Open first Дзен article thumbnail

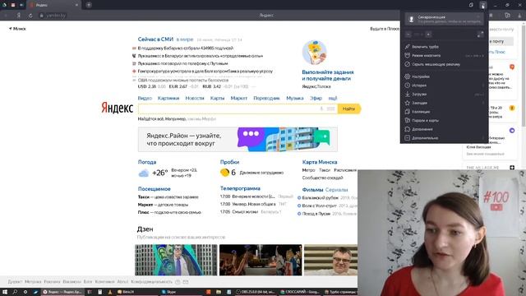point(176,260)
